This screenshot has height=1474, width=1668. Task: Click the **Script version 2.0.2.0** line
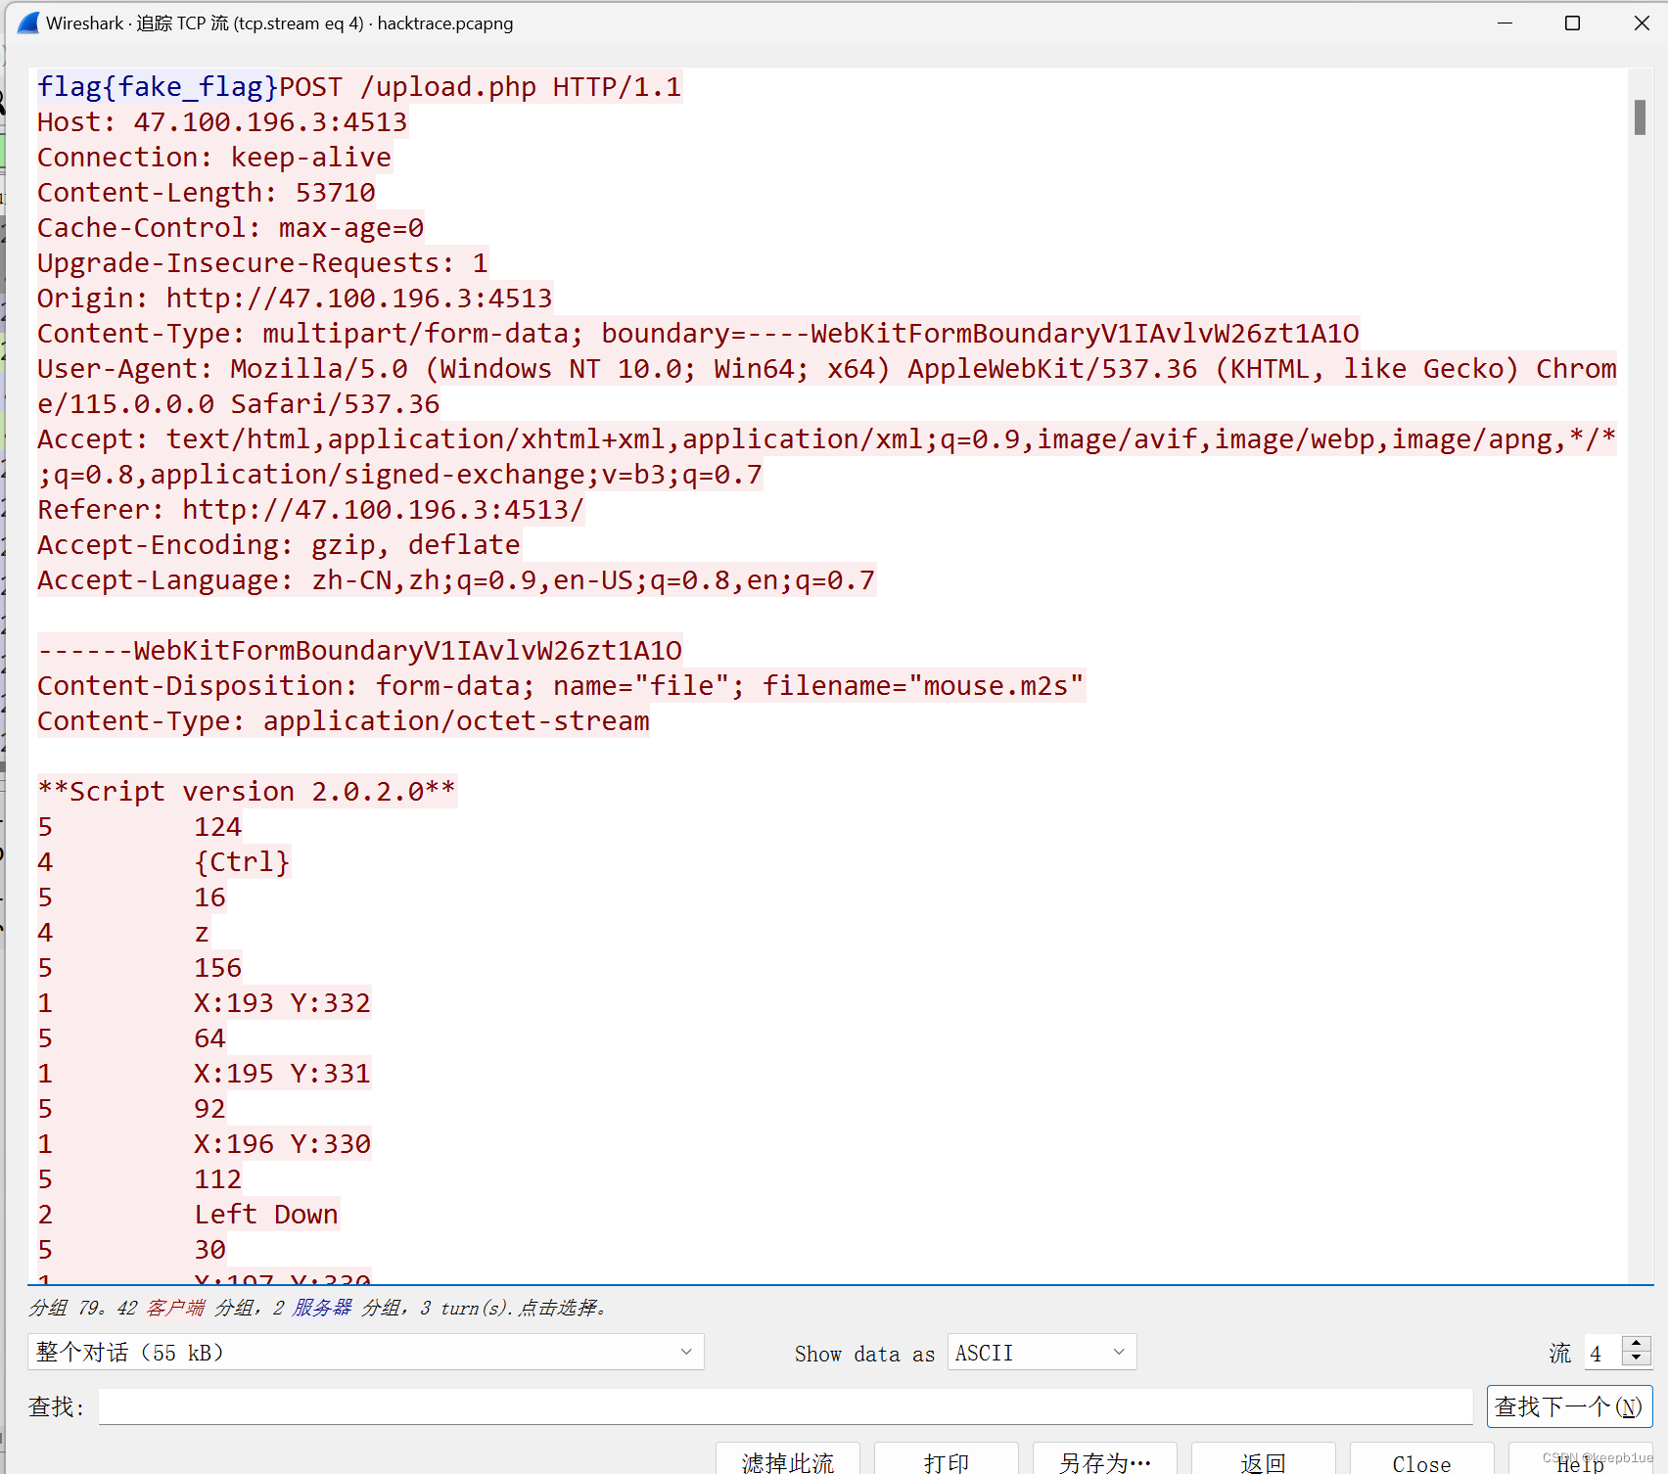[x=247, y=792]
